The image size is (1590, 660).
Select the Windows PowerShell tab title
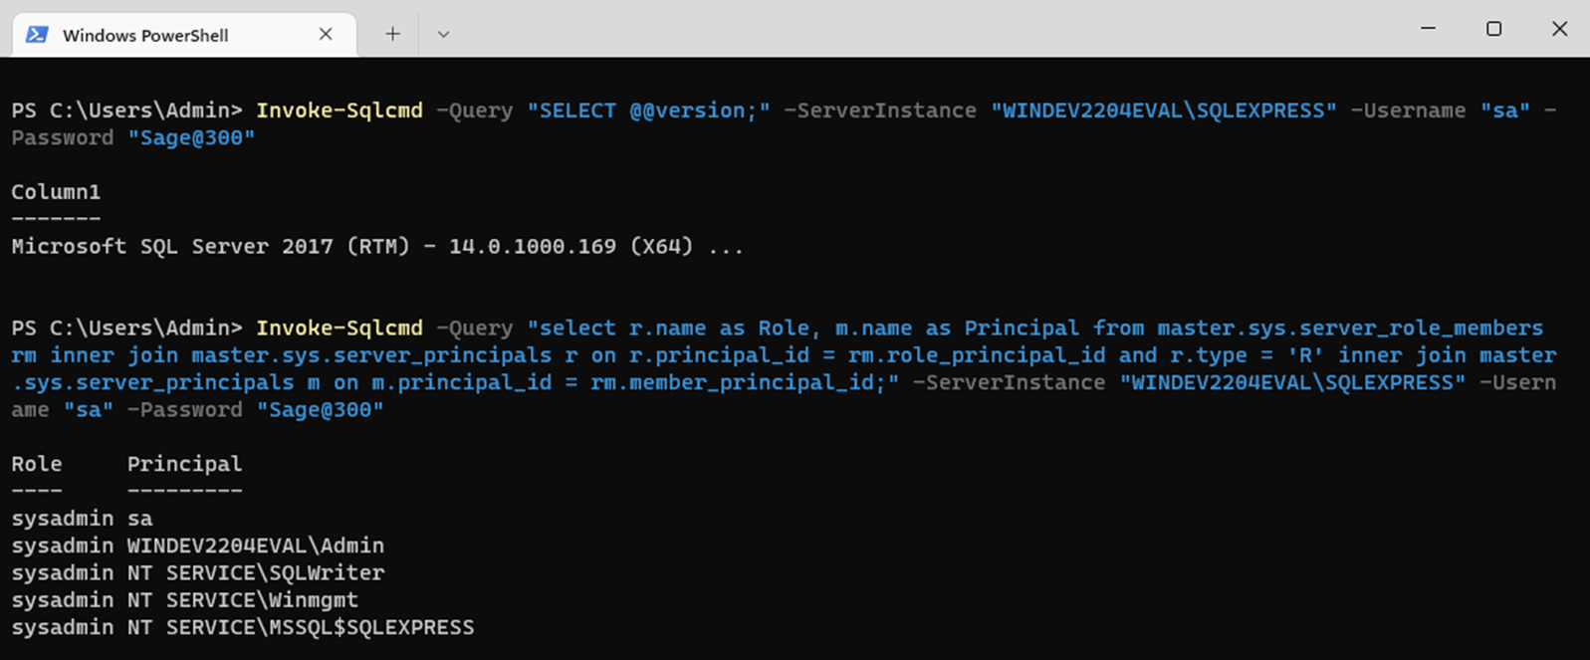(x=145, y=36)
